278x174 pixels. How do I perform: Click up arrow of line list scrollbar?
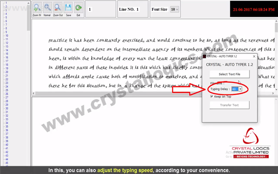[x=28, y=3]
